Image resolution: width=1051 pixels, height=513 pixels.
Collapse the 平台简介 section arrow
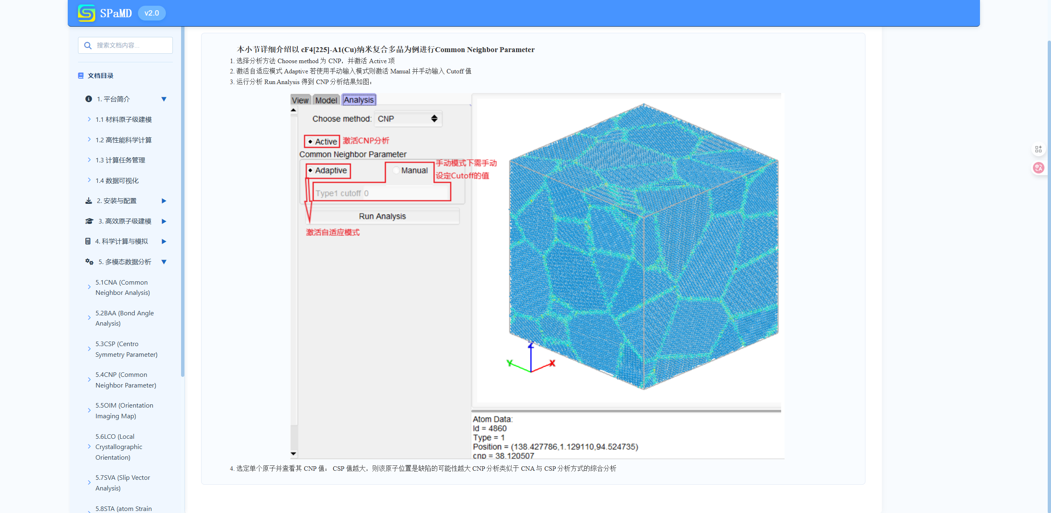click(x=164, y=99)
